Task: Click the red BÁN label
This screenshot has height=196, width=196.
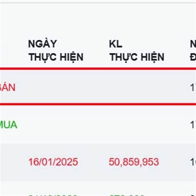Action: coord(8,87)
